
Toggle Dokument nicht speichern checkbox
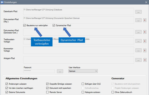click(47, 88)
